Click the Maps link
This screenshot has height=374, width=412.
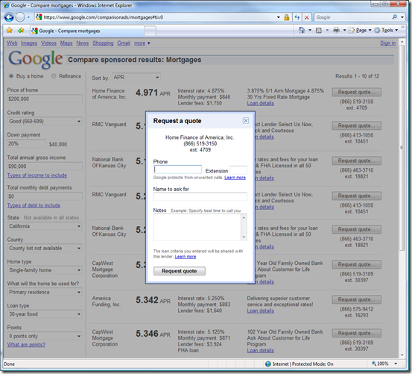(66, 43)
